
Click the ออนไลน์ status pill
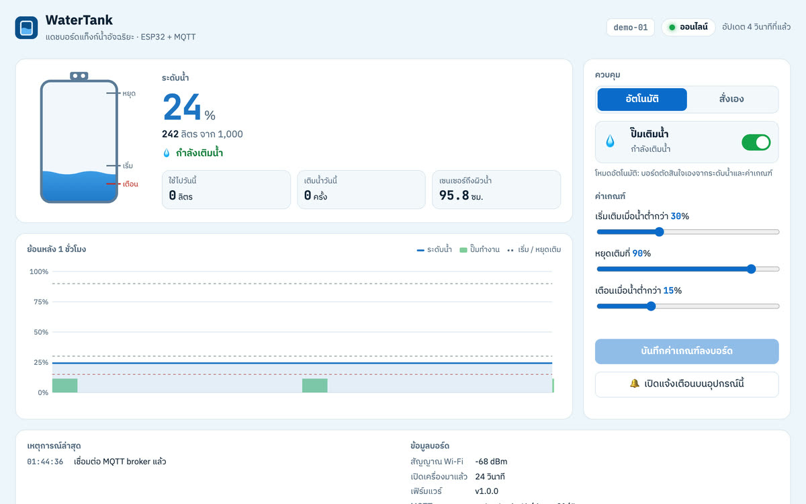688,28
